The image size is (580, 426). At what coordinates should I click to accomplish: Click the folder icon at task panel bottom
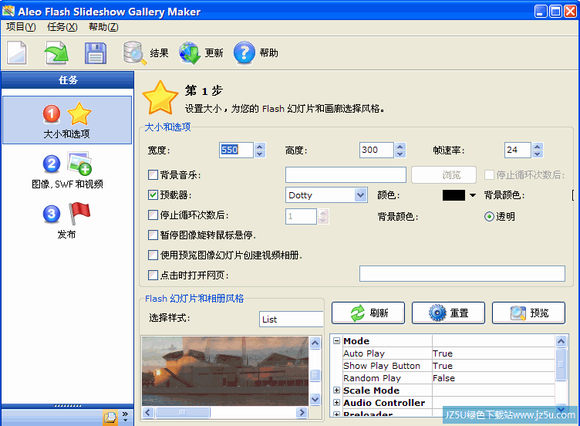(110, 418)
